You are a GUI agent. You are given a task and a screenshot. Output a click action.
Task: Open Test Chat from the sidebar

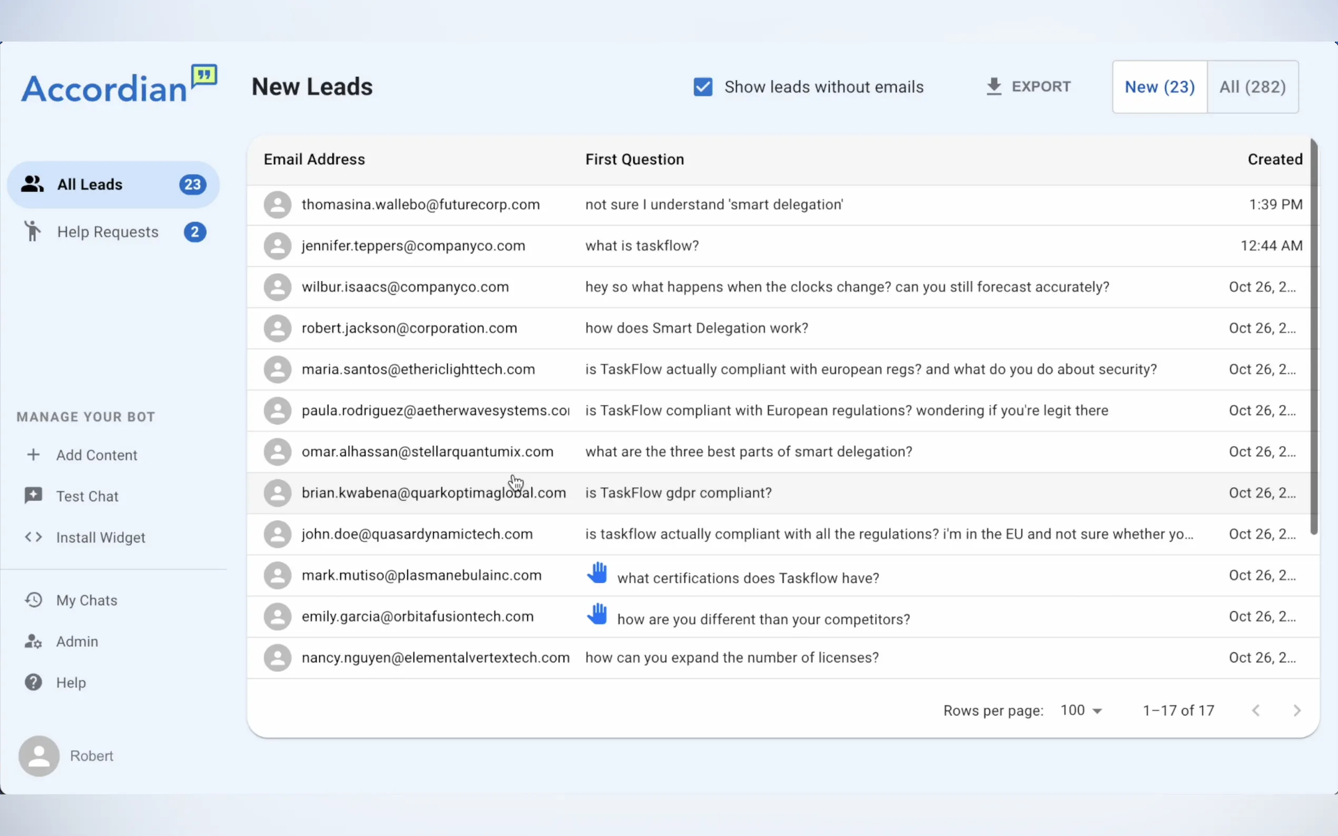(87, 496)
